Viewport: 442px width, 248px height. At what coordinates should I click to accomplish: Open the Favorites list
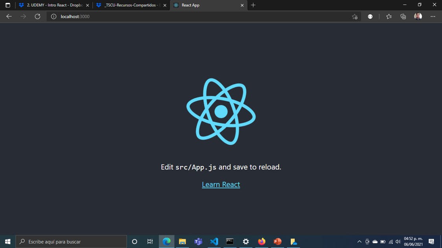click(x=389, y=16)
